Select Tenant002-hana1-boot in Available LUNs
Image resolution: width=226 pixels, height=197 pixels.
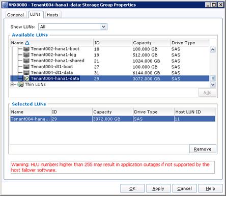[x=55, y=49]
